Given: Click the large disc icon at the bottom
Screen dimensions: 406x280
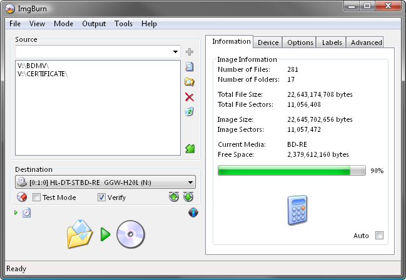Looking at the screenshot, I should point(131,234).
